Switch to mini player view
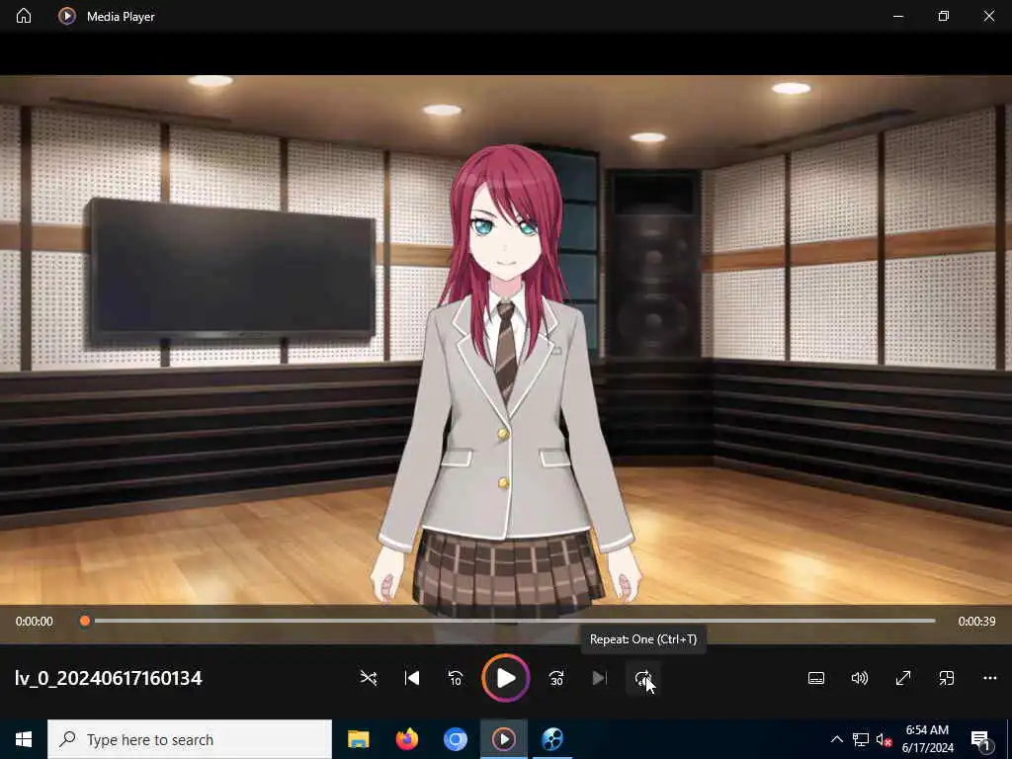The width and height of the screenshot is (1012, 759). (946, 678)
